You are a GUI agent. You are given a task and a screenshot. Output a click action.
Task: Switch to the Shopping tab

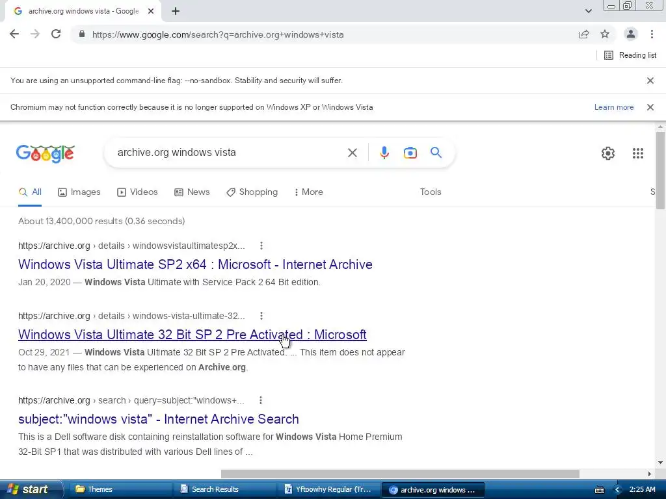[252, 192]
